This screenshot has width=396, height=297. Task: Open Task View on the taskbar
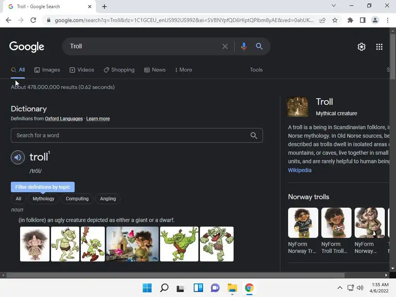click(181, 288)
